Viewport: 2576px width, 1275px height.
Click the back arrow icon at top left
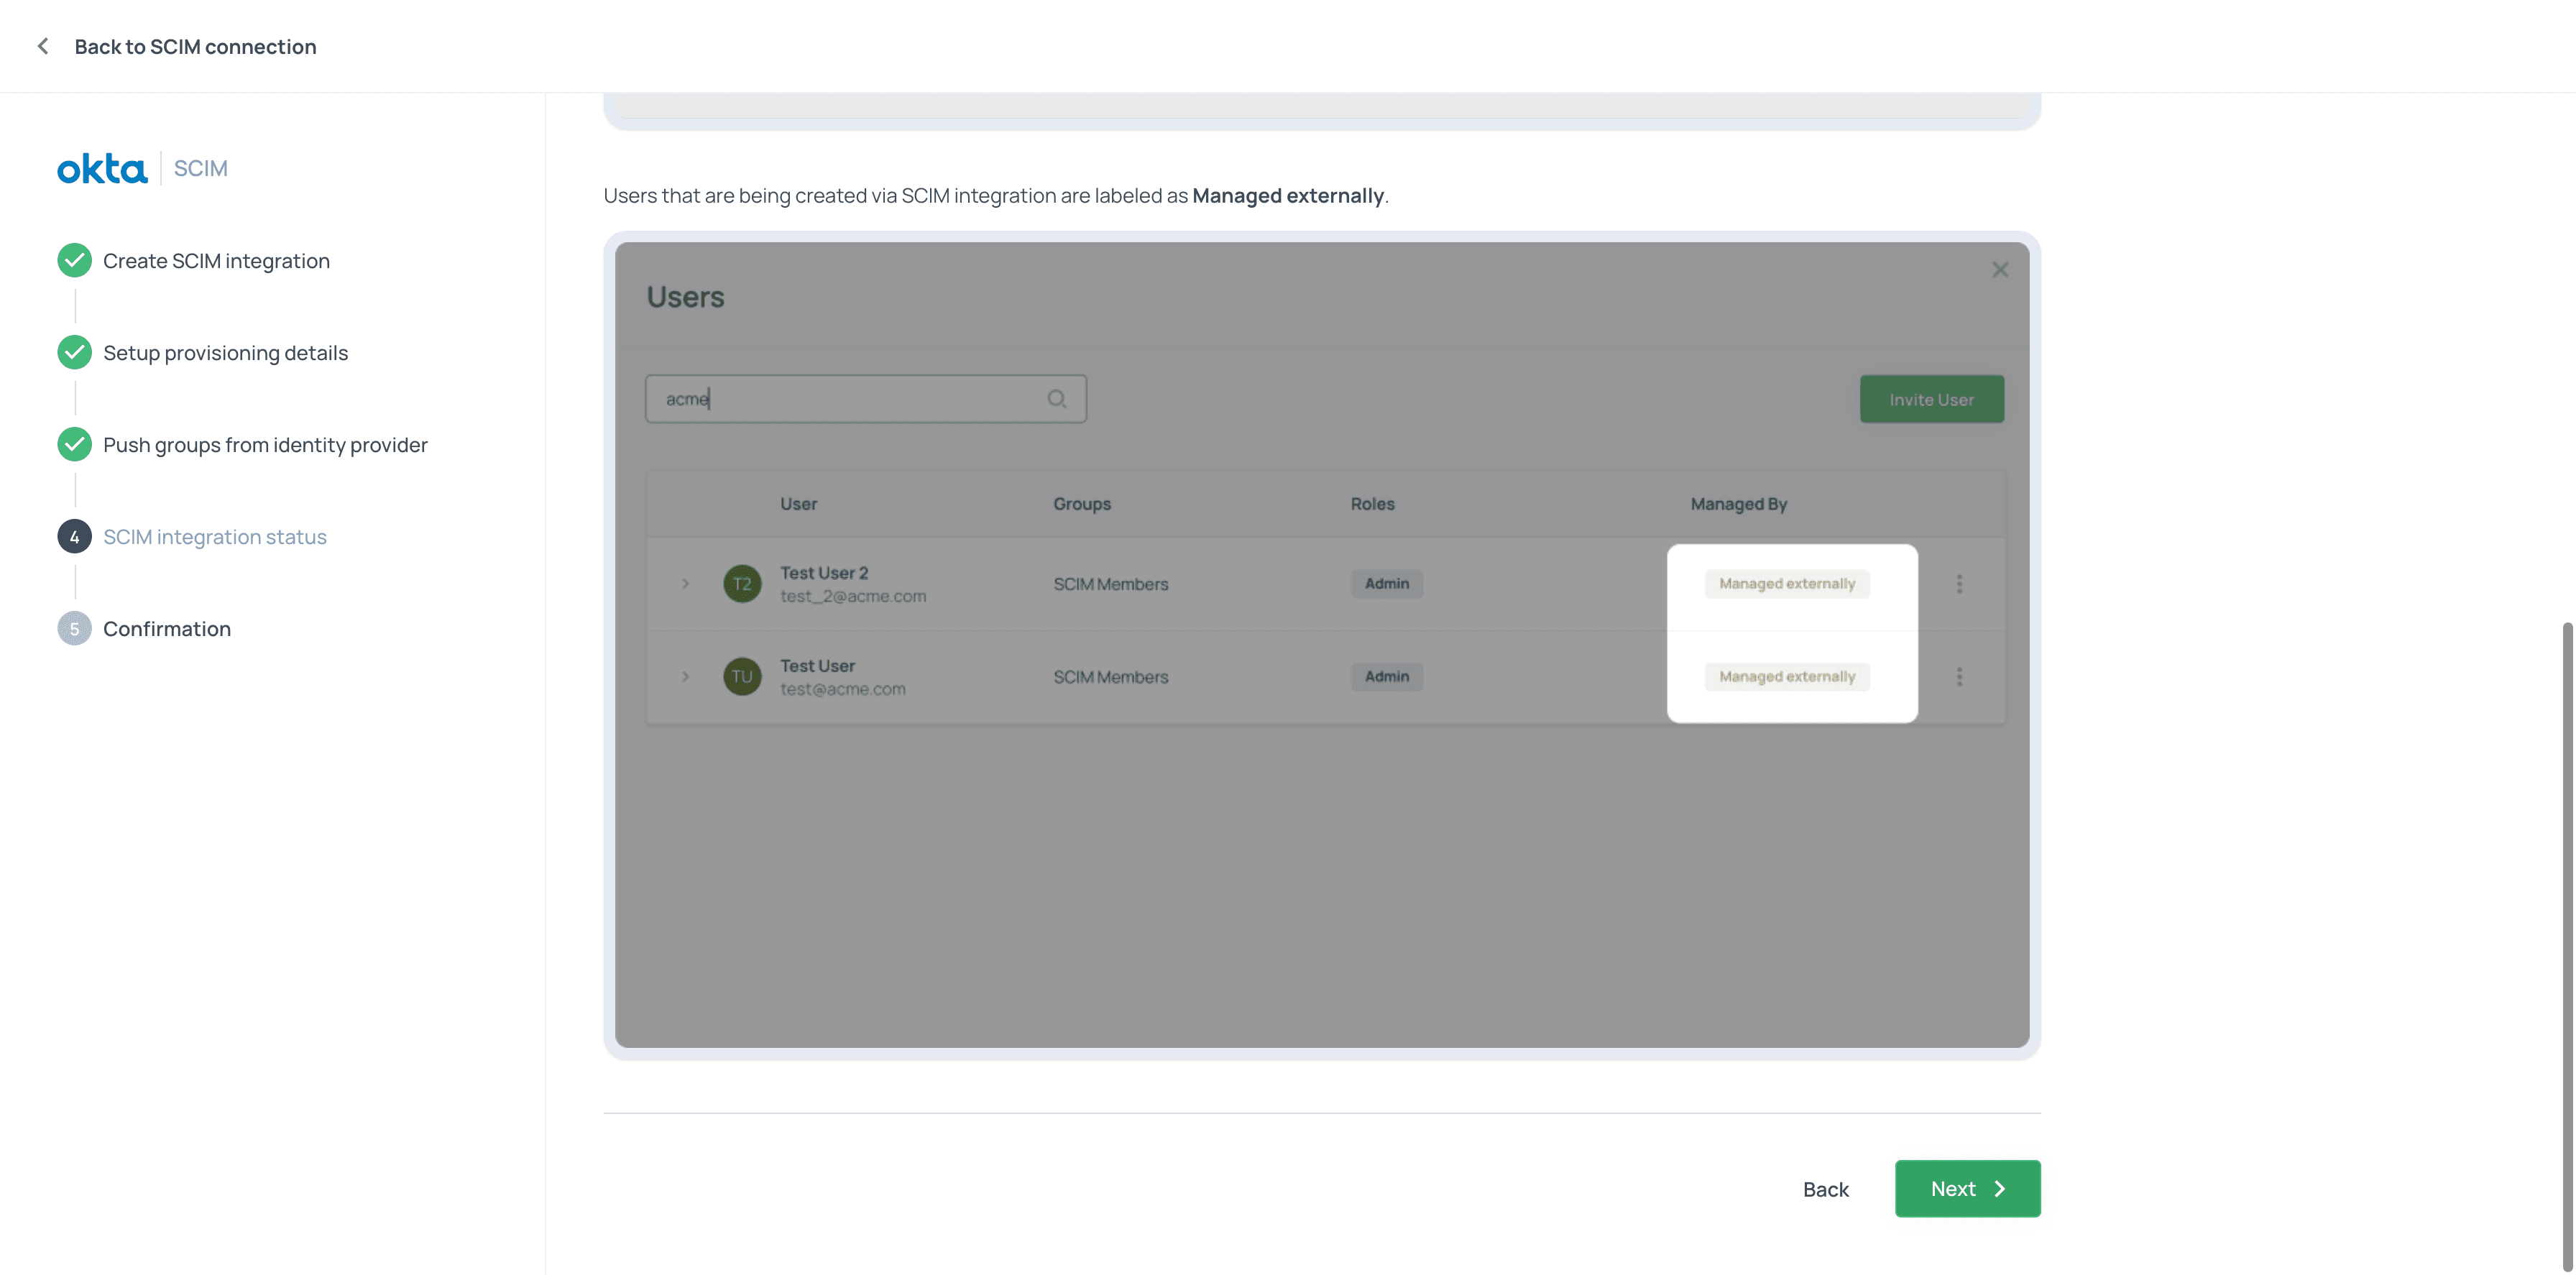click(43, 46)
